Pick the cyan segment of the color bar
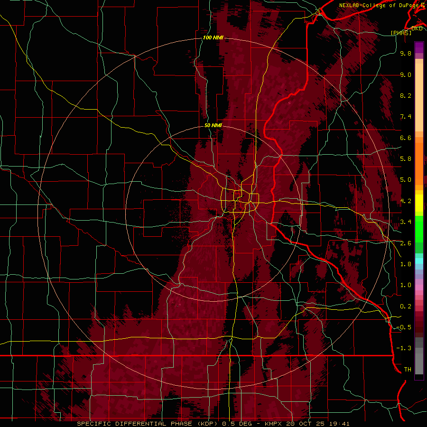Screen dimensions: 427x427 419,260
